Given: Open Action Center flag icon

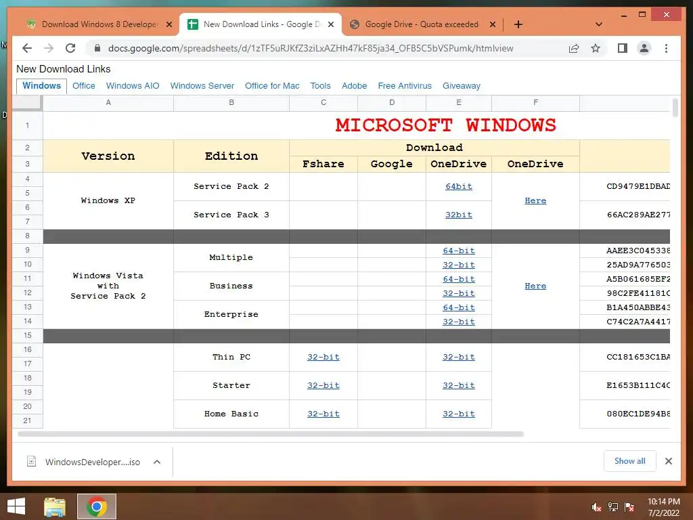Looking at the screenshot, I should point(629,507).
